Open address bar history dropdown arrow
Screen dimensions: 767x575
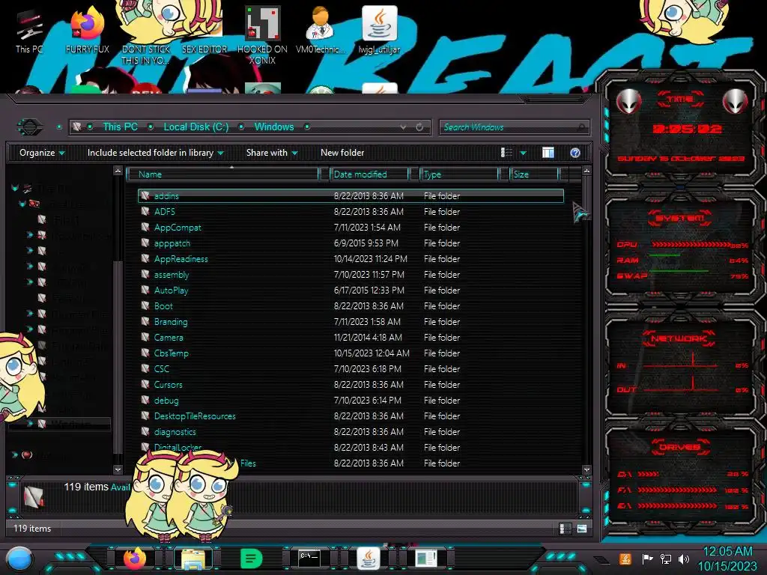coord(402,127)
